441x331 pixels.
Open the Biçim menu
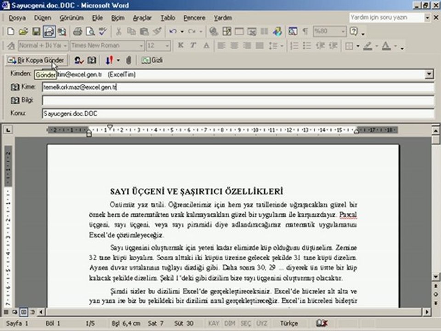(x=118, y=18)
